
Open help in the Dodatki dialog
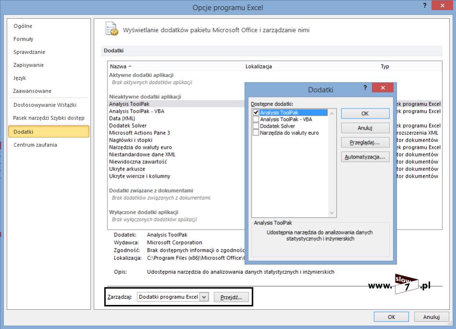pos(365,87)
